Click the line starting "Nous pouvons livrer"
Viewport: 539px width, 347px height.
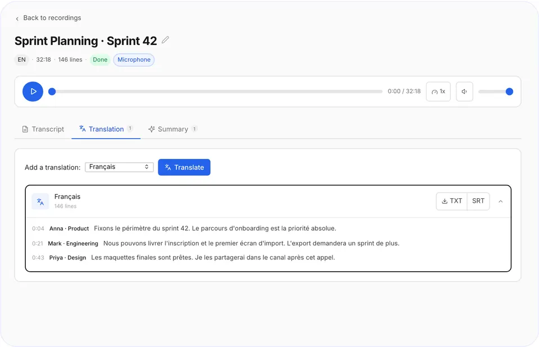click(252, 244)
